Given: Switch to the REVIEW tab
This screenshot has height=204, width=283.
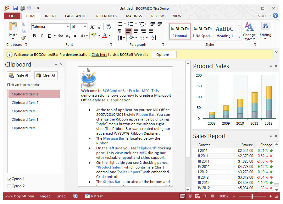Looking at the screenshot, I should (158, 16).
